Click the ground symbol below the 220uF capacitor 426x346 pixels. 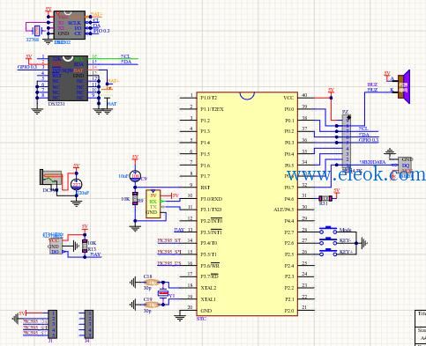(77, 202)
